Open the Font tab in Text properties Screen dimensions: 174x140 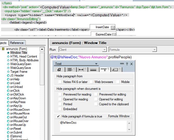click(x=59, y=69)
